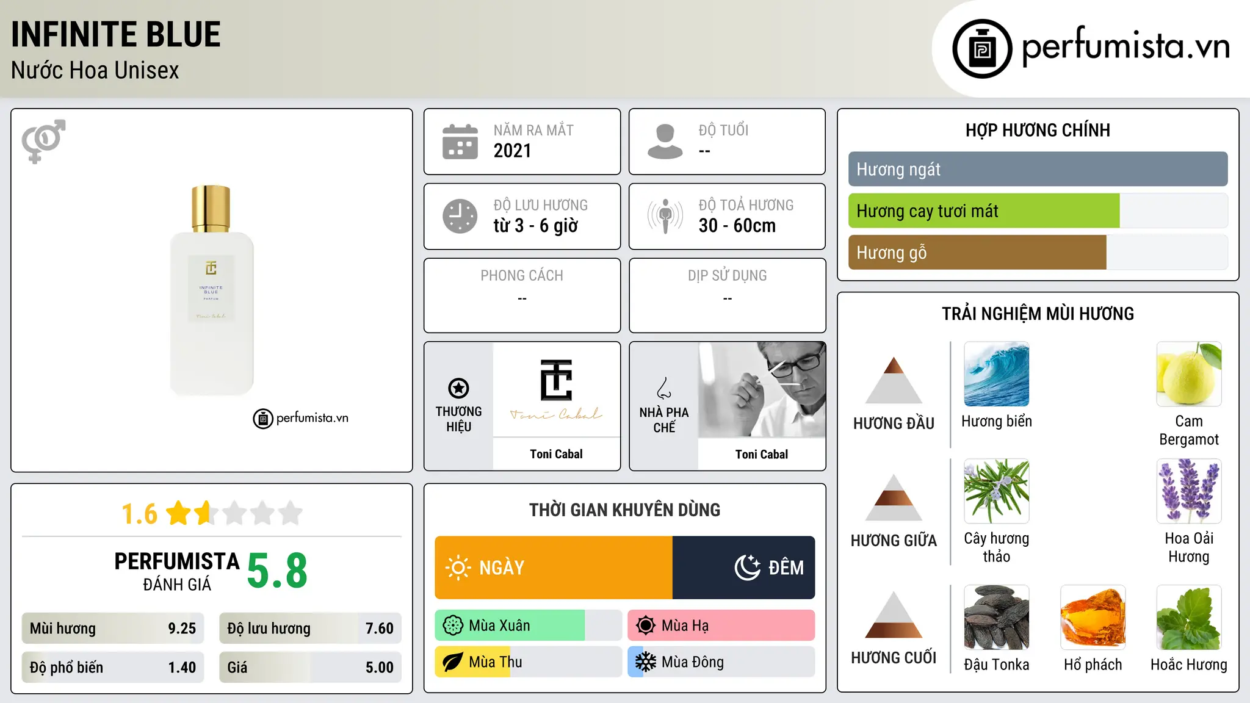Viewport: 1250px width, 703px height.
Task: Click the flower icon for Mùa Xuân
Action: (x=453, y=625)
